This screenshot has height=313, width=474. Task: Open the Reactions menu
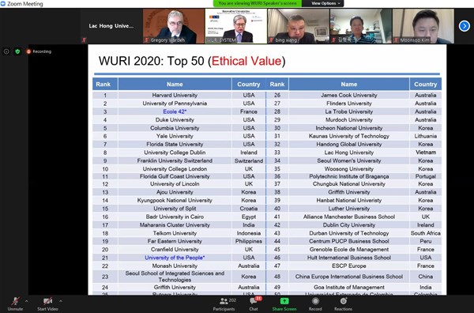tap(343, 304)
